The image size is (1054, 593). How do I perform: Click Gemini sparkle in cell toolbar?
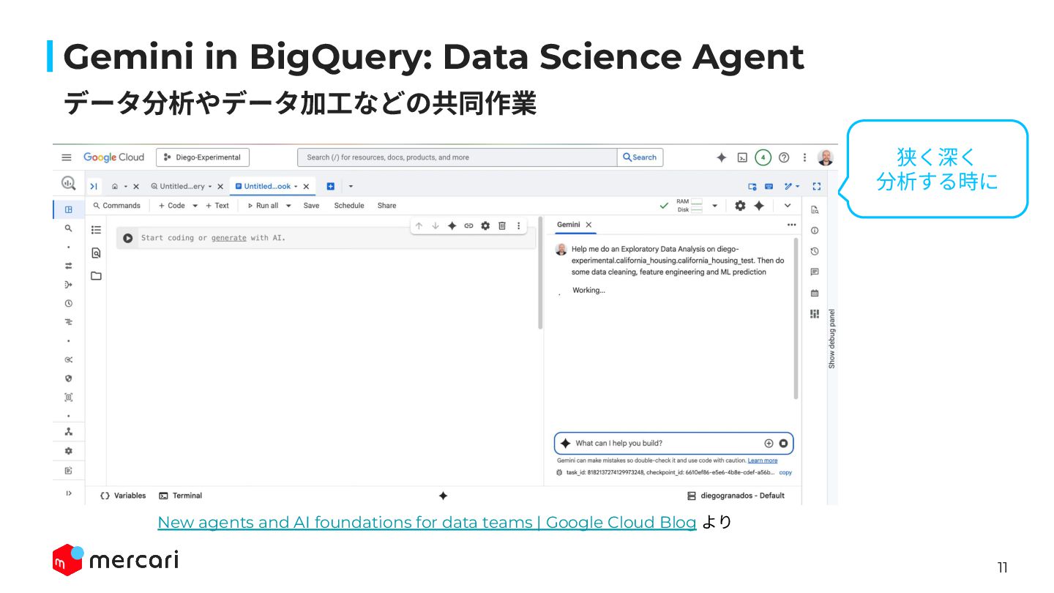[x=452, y=225]
